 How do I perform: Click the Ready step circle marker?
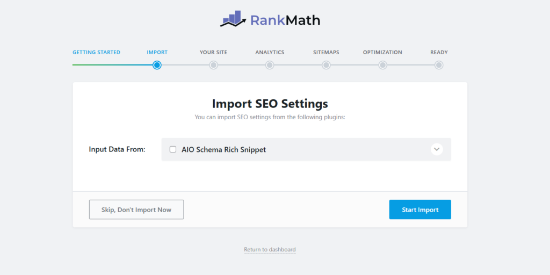click(439, 65)
